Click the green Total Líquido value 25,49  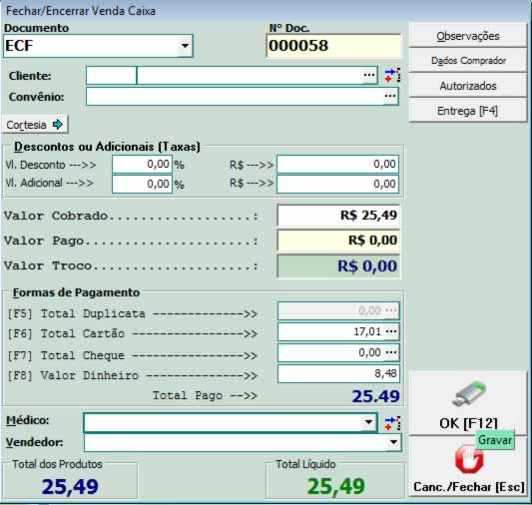tap(336, 487)
